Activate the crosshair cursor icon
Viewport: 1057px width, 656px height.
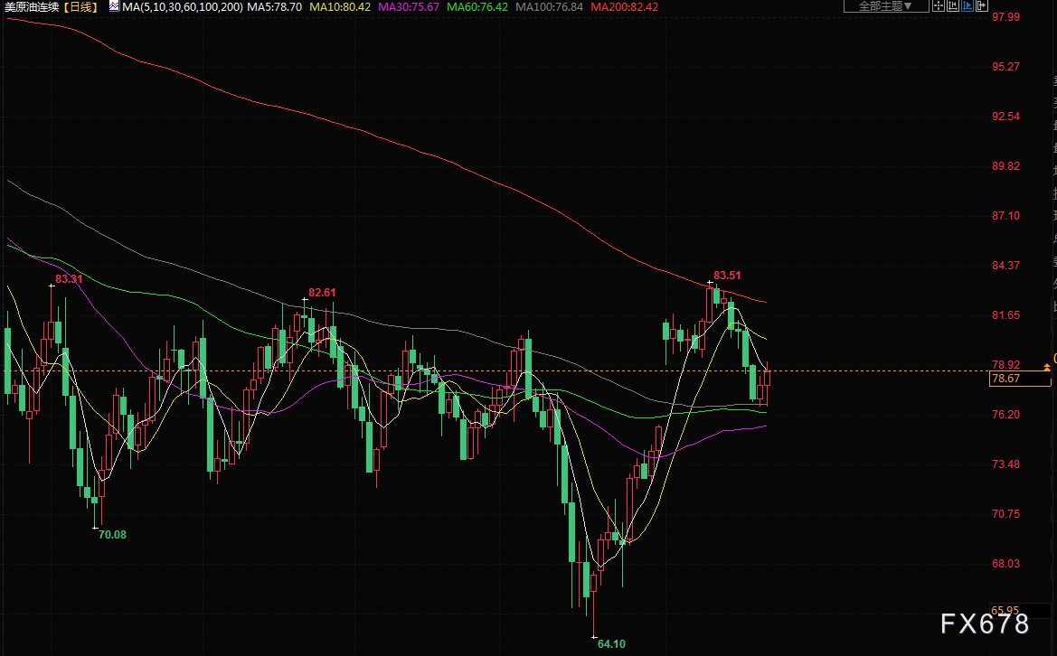[x=938, y=6]
